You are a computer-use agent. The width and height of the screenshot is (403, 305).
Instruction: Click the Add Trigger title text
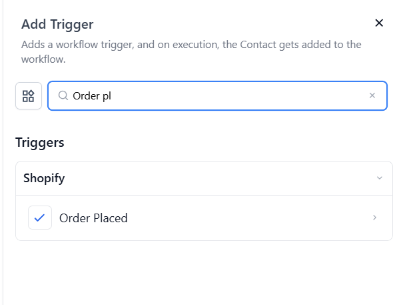(x=57, y=25)
